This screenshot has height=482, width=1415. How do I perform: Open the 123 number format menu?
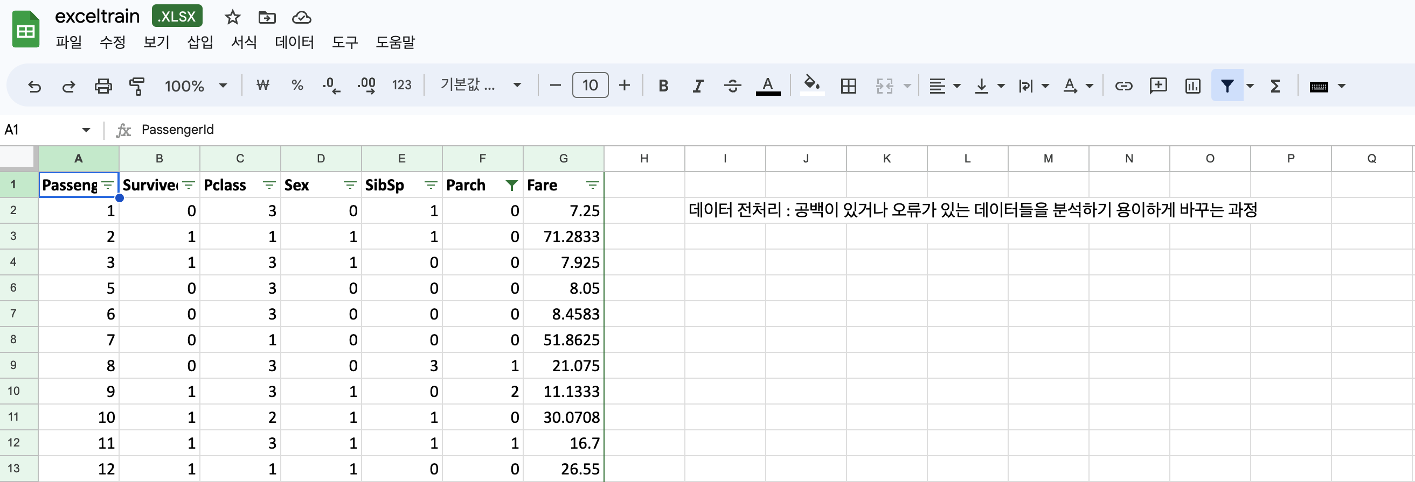point(401,85)
